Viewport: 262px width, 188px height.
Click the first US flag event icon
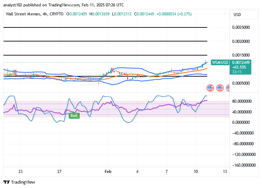click(210, 88)
